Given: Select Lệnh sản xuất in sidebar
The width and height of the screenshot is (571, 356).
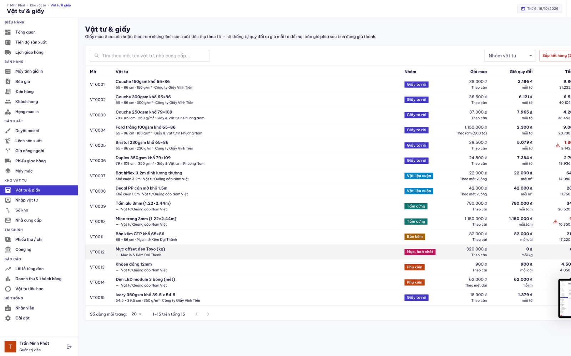Looking at the screenshot, I should coord(39,141).
